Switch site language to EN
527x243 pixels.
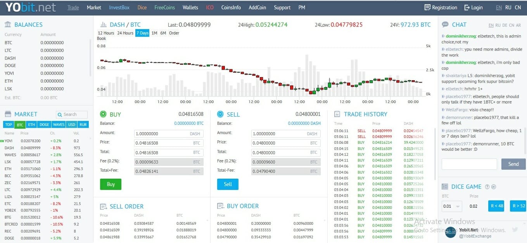coord(499,7)
